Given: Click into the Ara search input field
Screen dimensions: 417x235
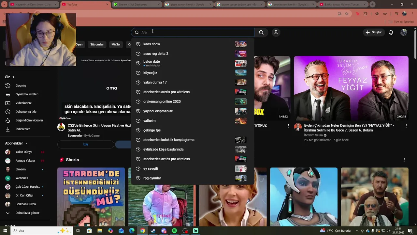Looking at the screenshot, I should (193, 32).
